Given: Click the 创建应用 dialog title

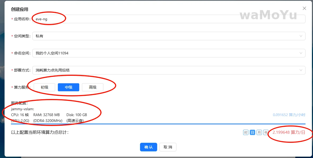Looking at the screenshot, I should (20, 9).
